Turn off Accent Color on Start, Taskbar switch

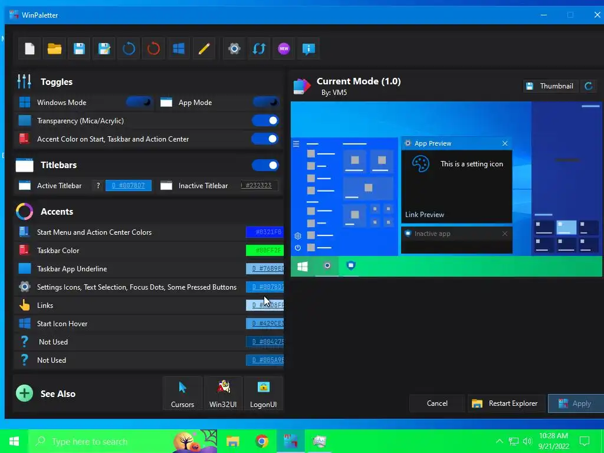[265, 139]
